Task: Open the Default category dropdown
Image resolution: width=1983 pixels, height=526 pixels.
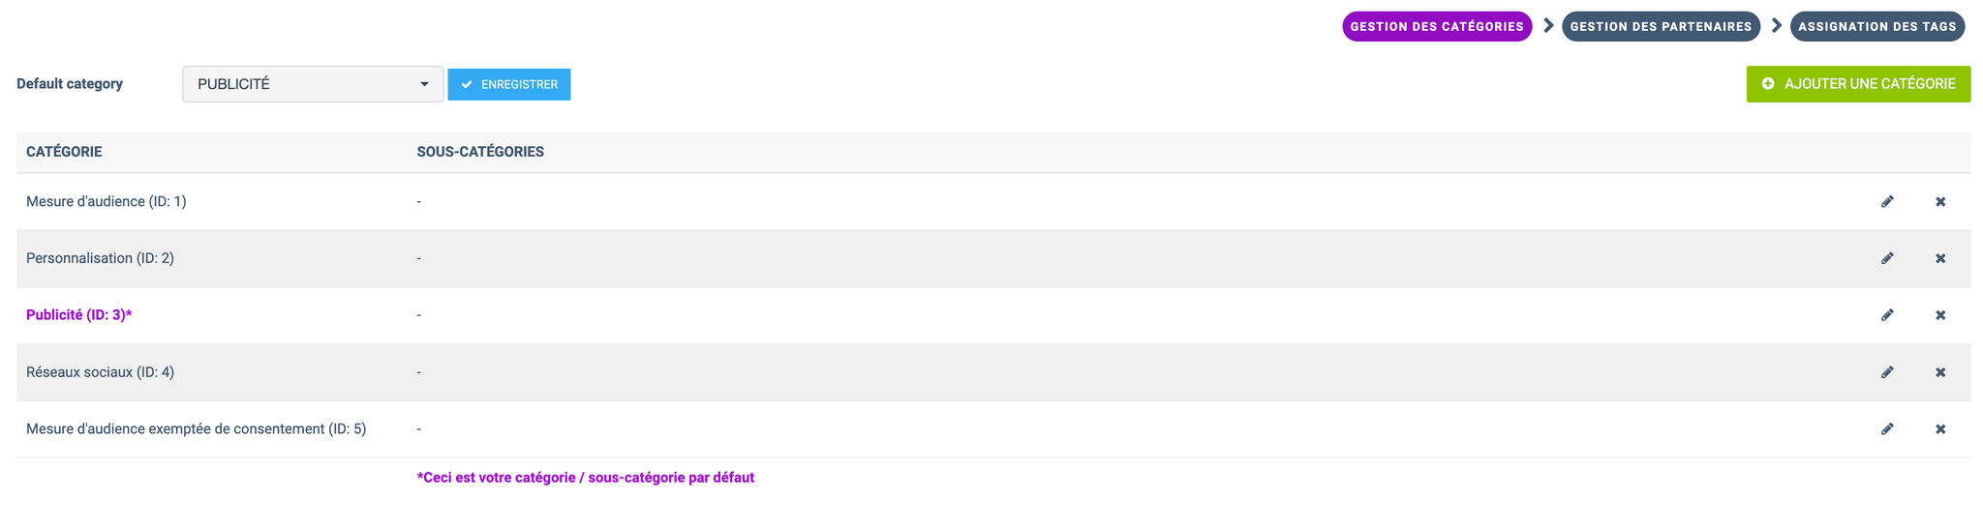Action: click(313, 84)
